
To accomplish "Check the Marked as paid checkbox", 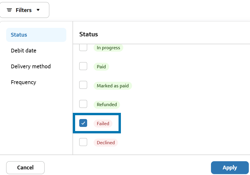I will [83, 85].
